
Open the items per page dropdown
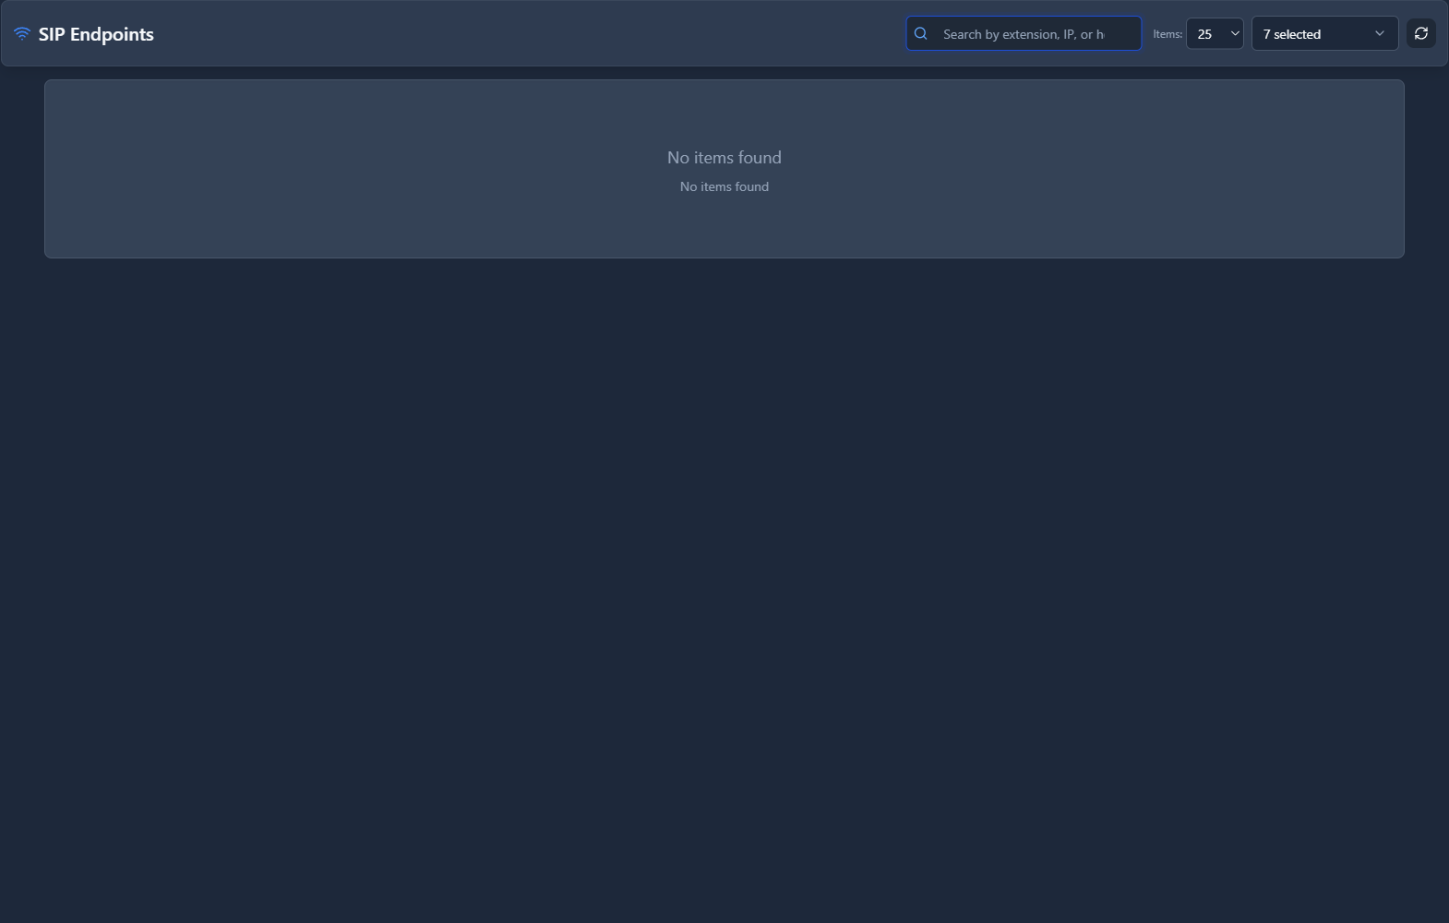[x=1215, y=34]
